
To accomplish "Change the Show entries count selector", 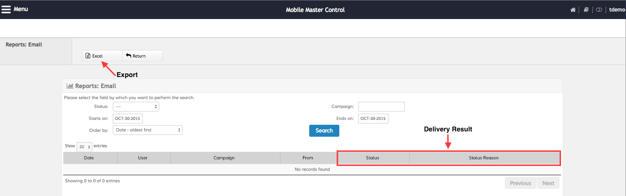I will (84, 146).
